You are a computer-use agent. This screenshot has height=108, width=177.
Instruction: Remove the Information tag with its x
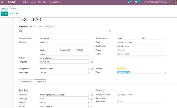coord(129,72)
